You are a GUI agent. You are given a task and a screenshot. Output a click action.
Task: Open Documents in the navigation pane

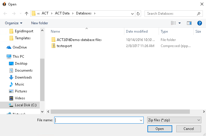click(21, 70)
